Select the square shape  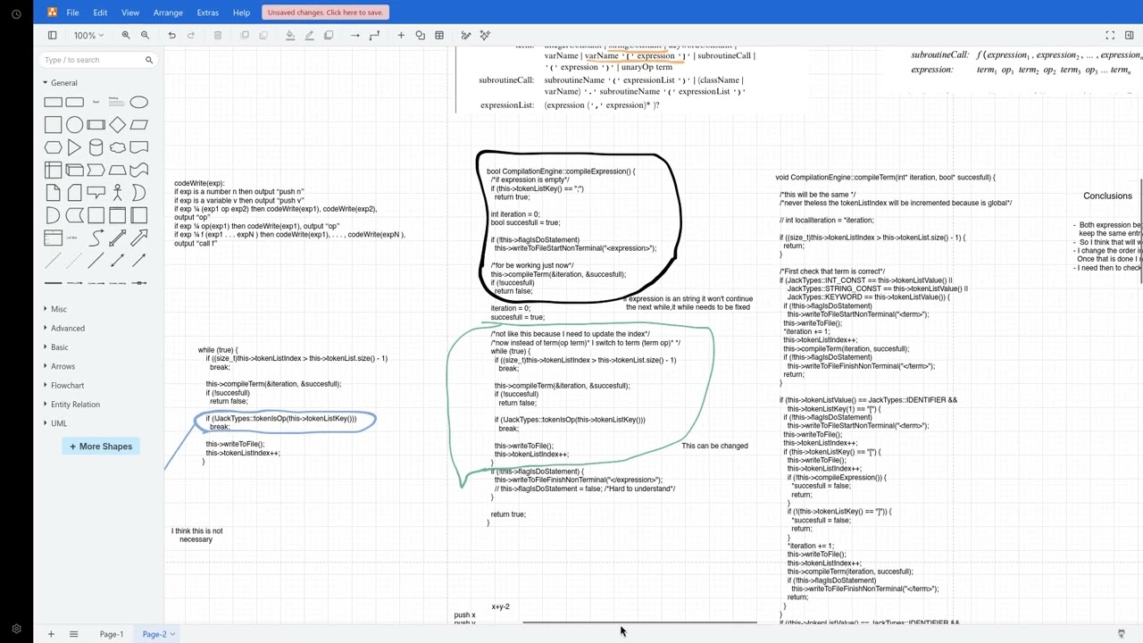tap(53, 124)
